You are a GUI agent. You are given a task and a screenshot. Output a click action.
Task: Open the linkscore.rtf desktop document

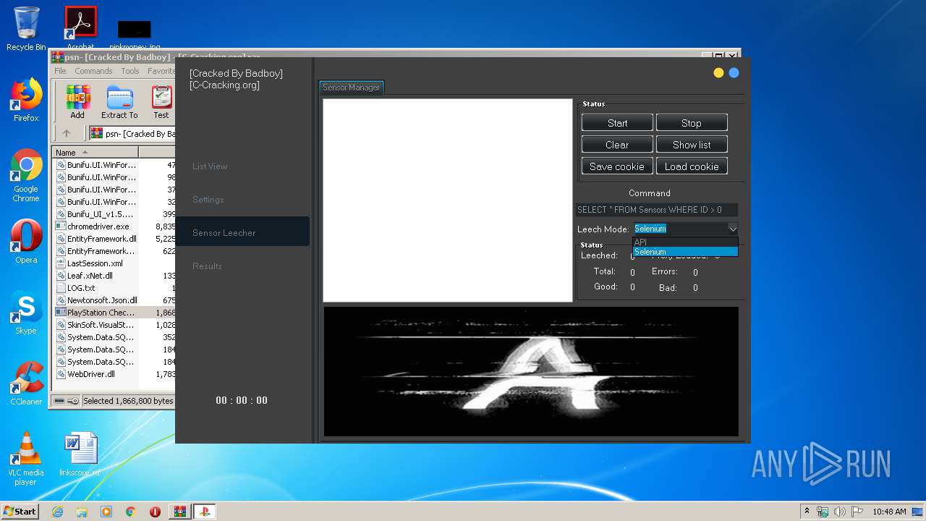pos(80,454)
